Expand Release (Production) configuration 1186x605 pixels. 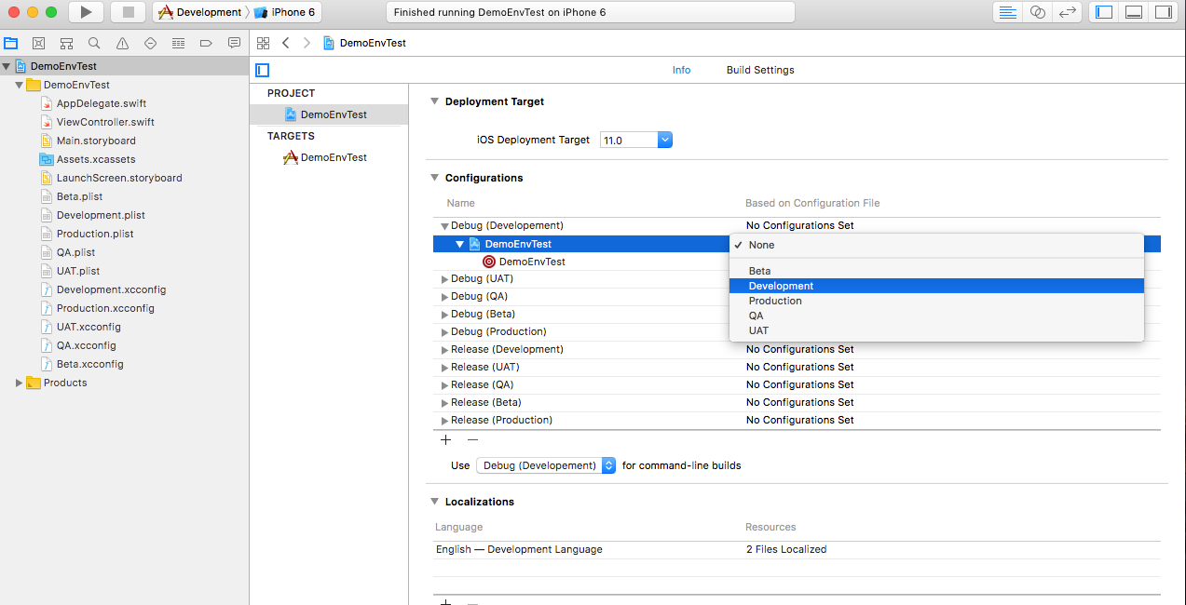coord(444,420)
